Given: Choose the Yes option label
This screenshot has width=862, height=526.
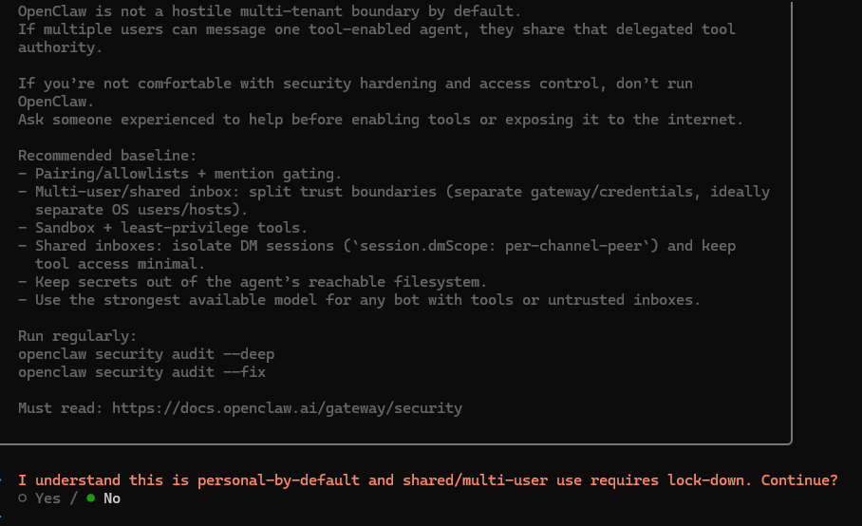Looking at the screenshot, I should click(x=47, y=498).
